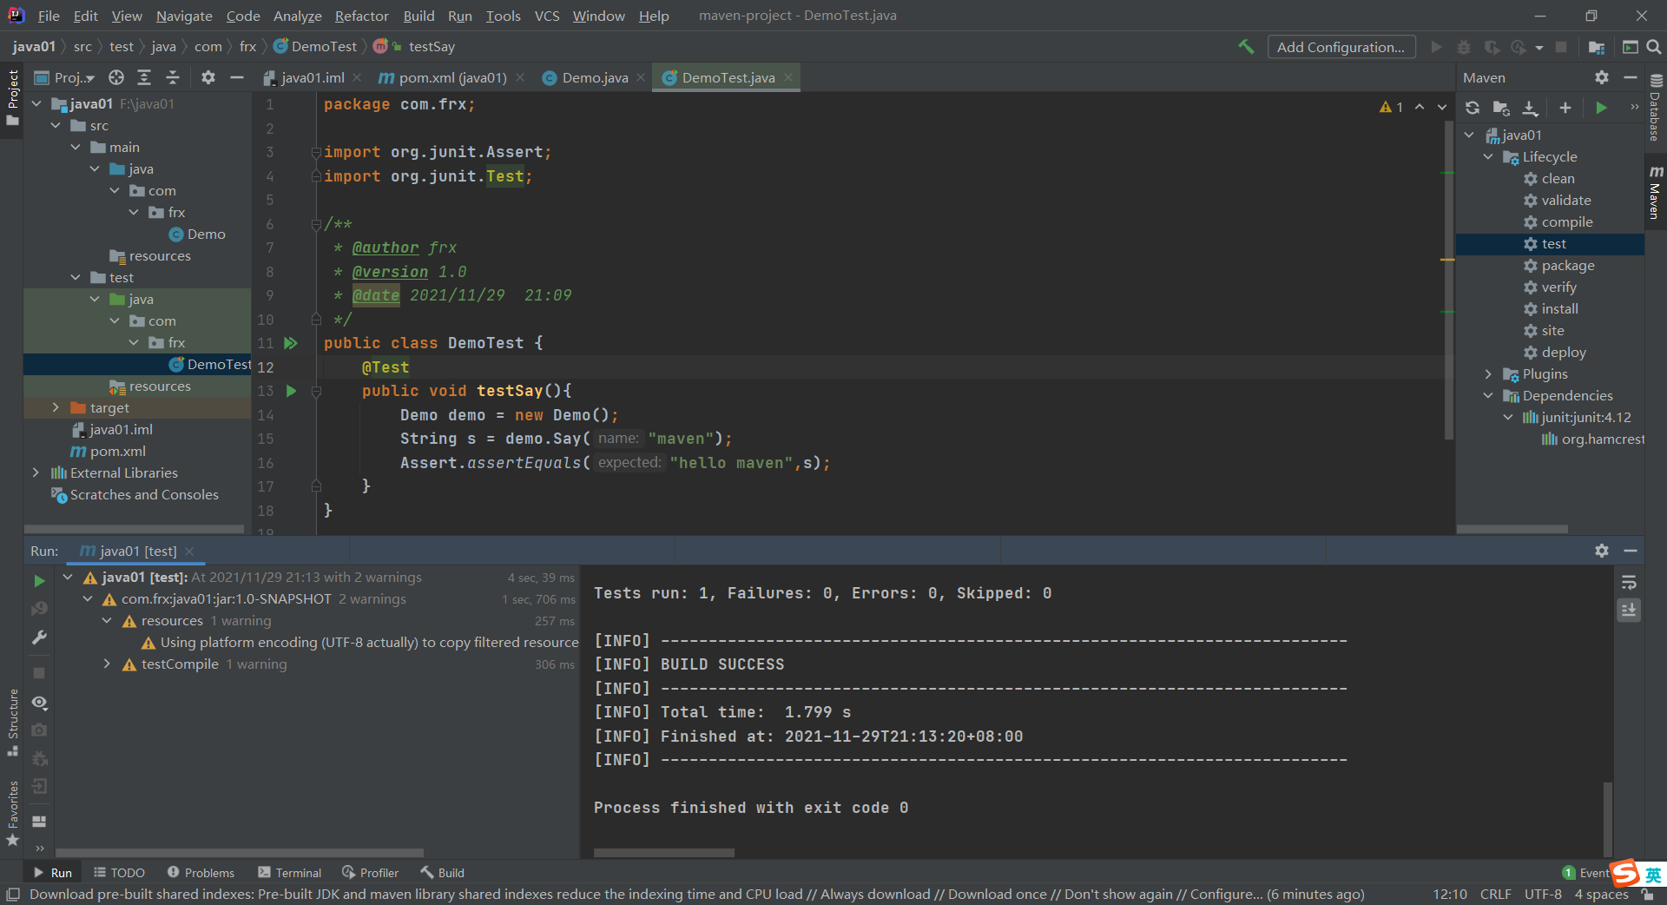Open Project panel settings gear

coord(208,77)
